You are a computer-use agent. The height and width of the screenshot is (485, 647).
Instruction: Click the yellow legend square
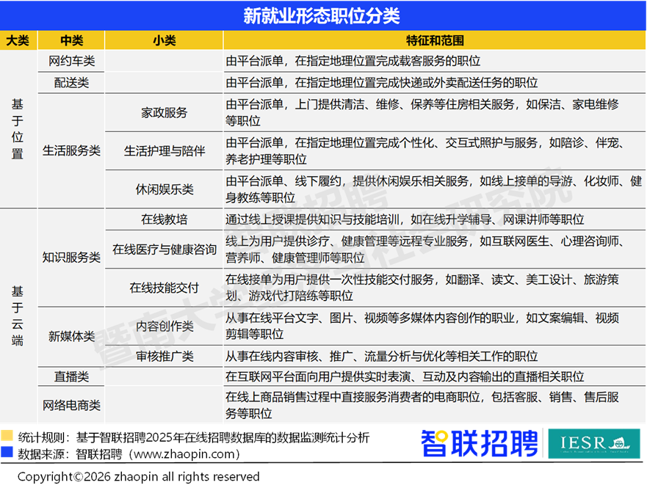[x=7, y=435]
